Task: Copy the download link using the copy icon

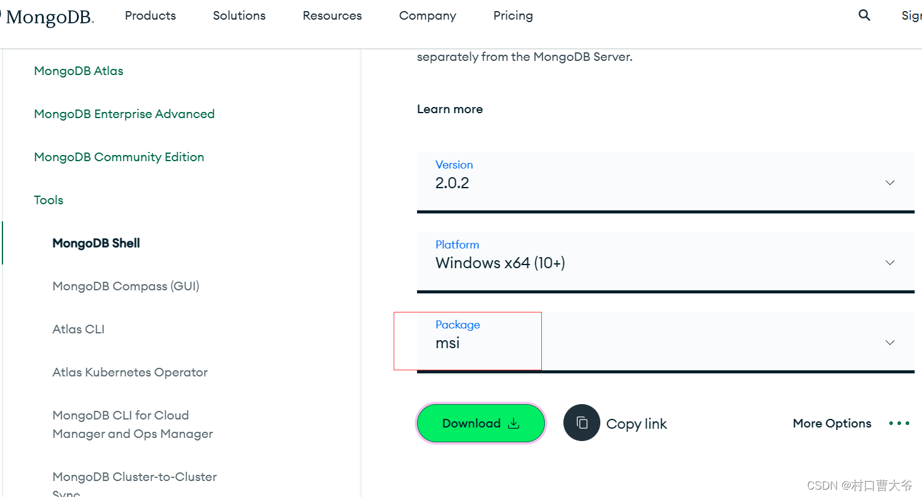Action: (x=582, y=423)
